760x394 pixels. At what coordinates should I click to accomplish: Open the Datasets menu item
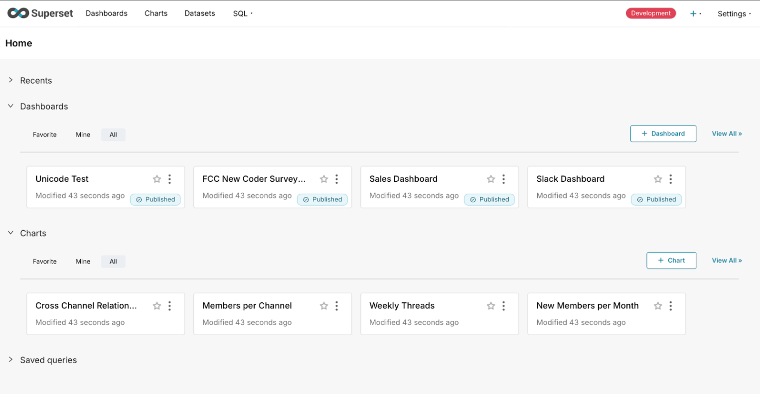(x=200, y=13)
